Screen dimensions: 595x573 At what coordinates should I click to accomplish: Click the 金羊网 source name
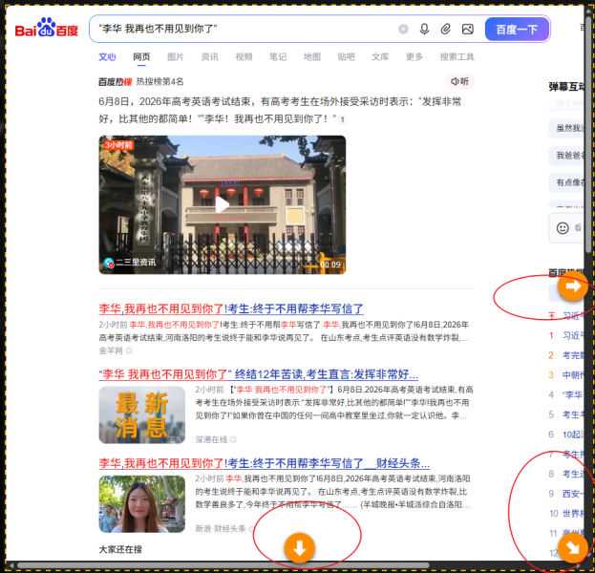click(111, 350)
